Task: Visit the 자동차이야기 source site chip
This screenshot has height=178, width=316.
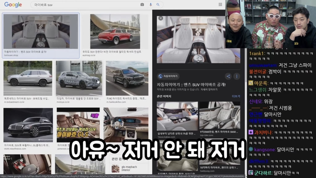Action: [x=168, y=76]
